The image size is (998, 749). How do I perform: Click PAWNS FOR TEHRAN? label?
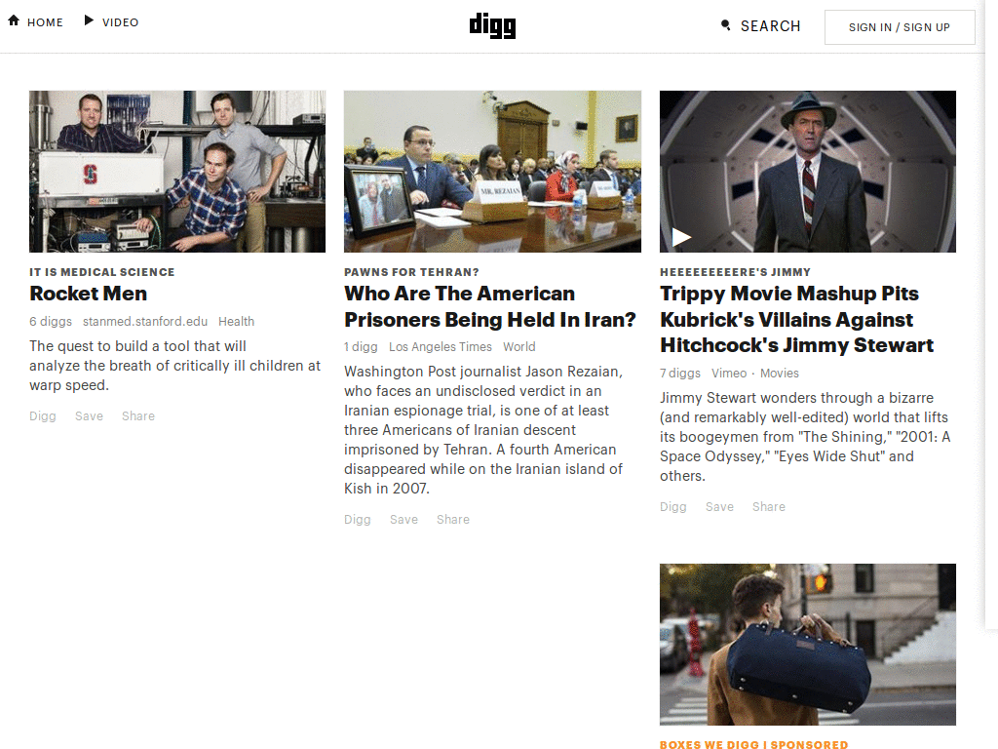pos(412,272)
